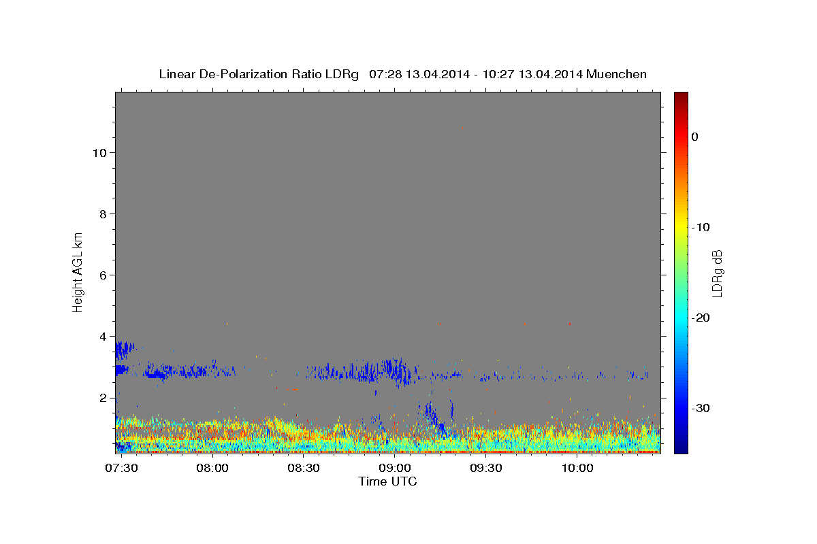Click the colorbar label -30

(701, 408)
